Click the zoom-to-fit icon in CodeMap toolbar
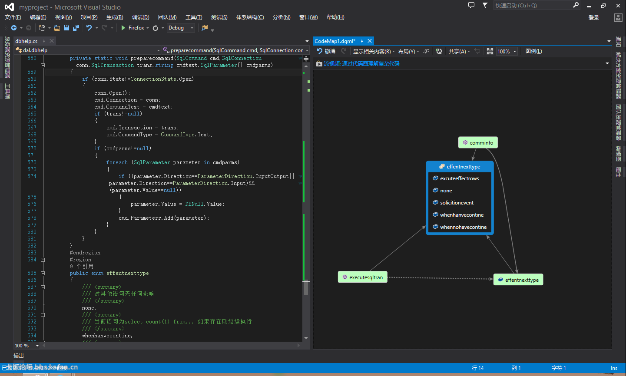 [490, 51]
